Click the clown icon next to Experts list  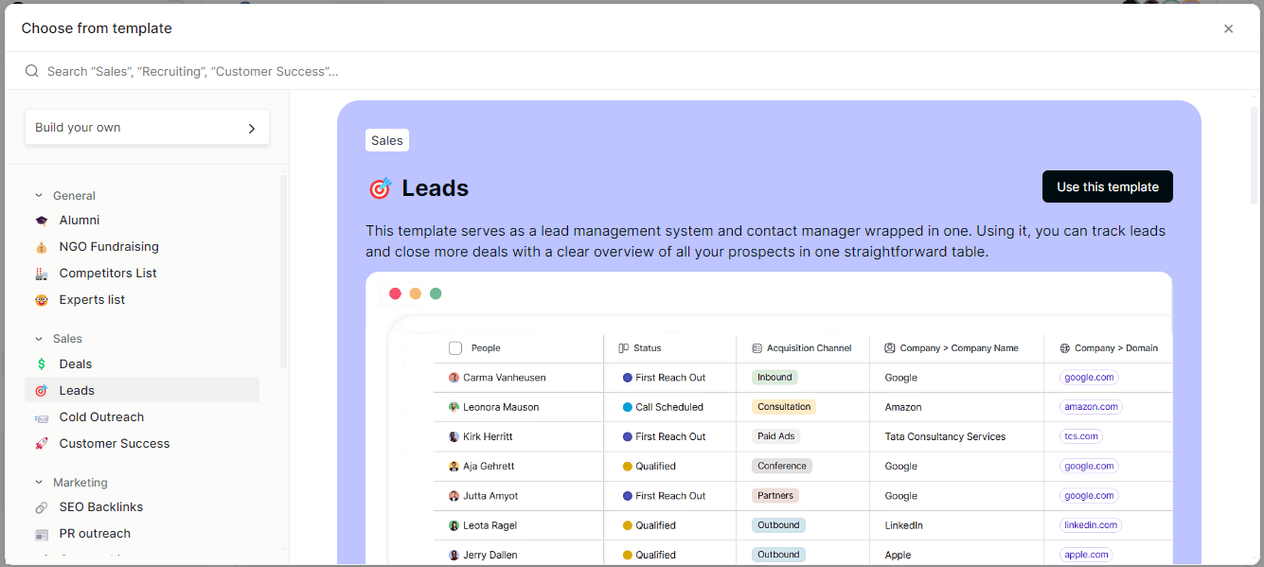42,299
